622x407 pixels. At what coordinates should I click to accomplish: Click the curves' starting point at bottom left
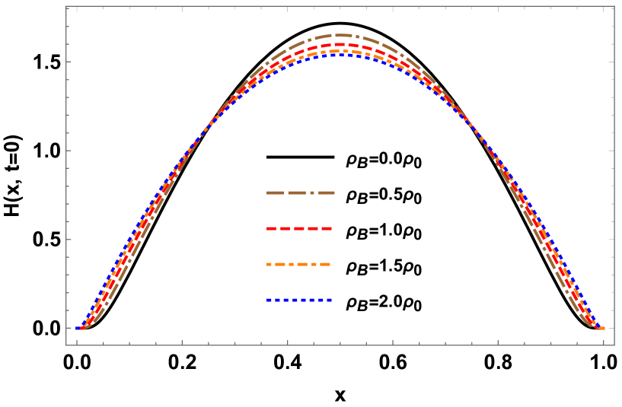pos(77,329)
